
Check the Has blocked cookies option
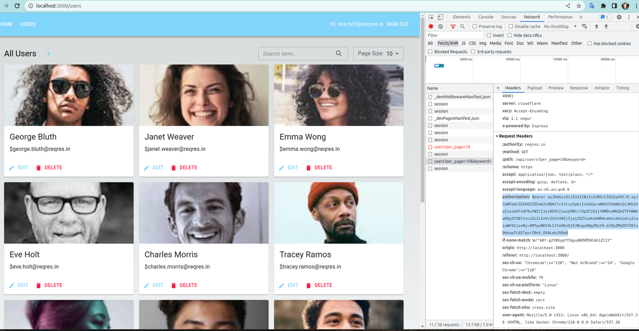point(589,43)
